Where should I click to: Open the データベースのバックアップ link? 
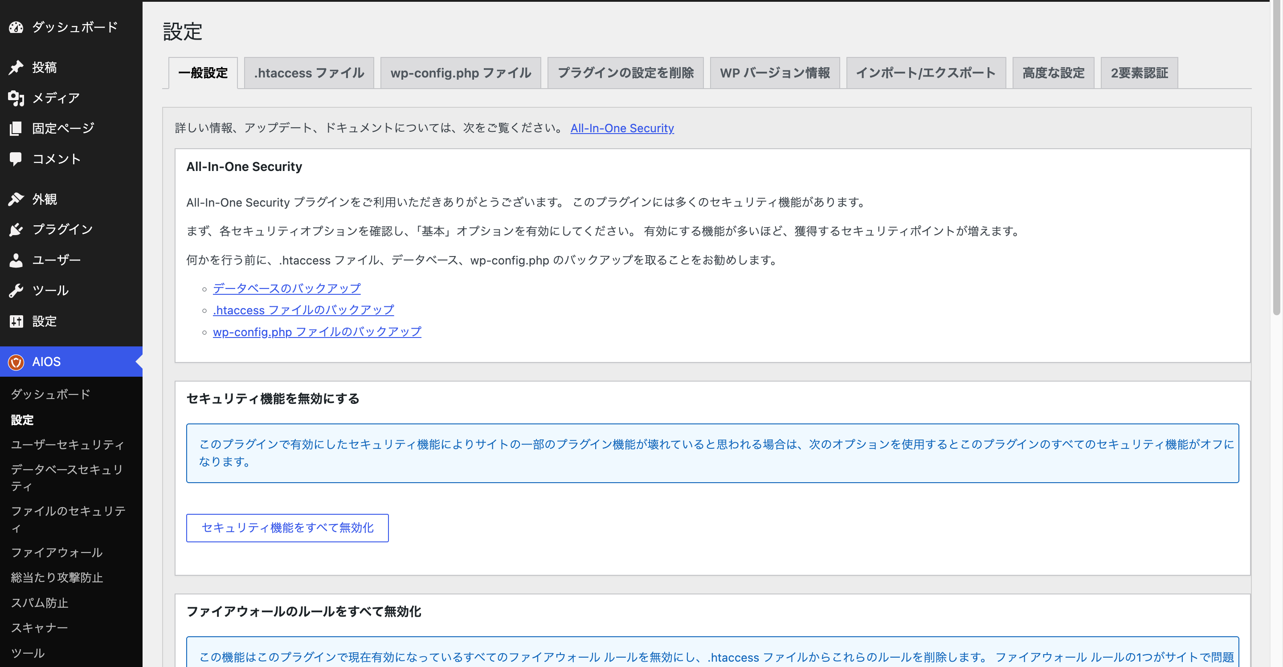tap(287, 289)
